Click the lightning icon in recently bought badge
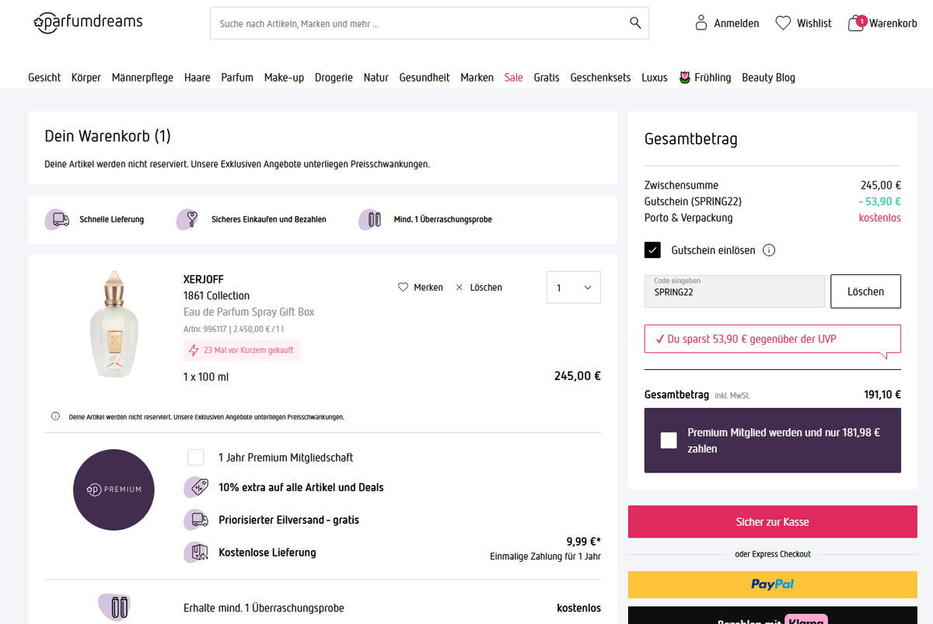This screenshot has width=933, height=624. click(x=194, y=350)
